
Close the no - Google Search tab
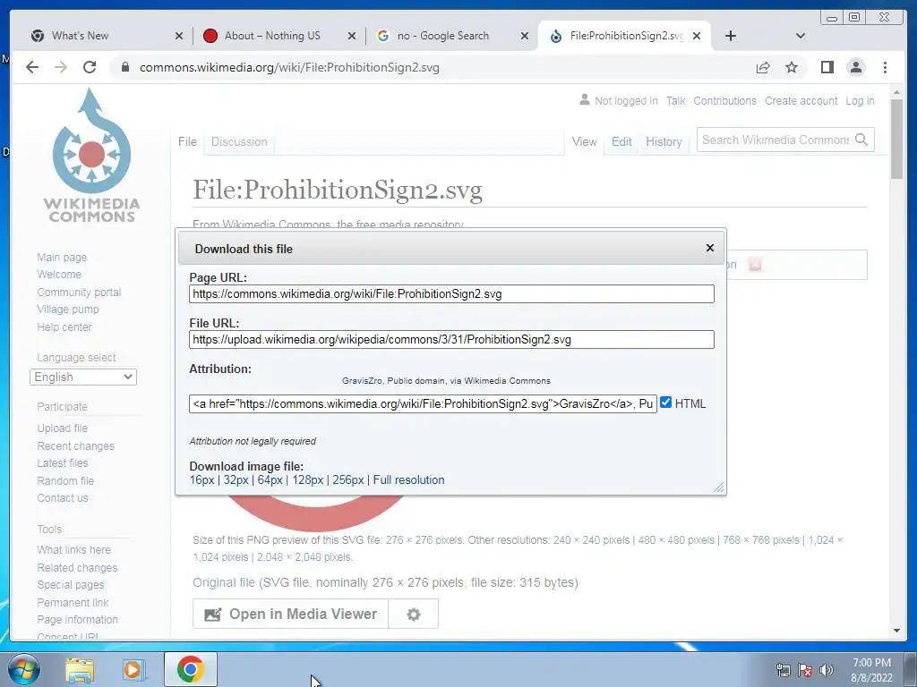pos(525,36)
